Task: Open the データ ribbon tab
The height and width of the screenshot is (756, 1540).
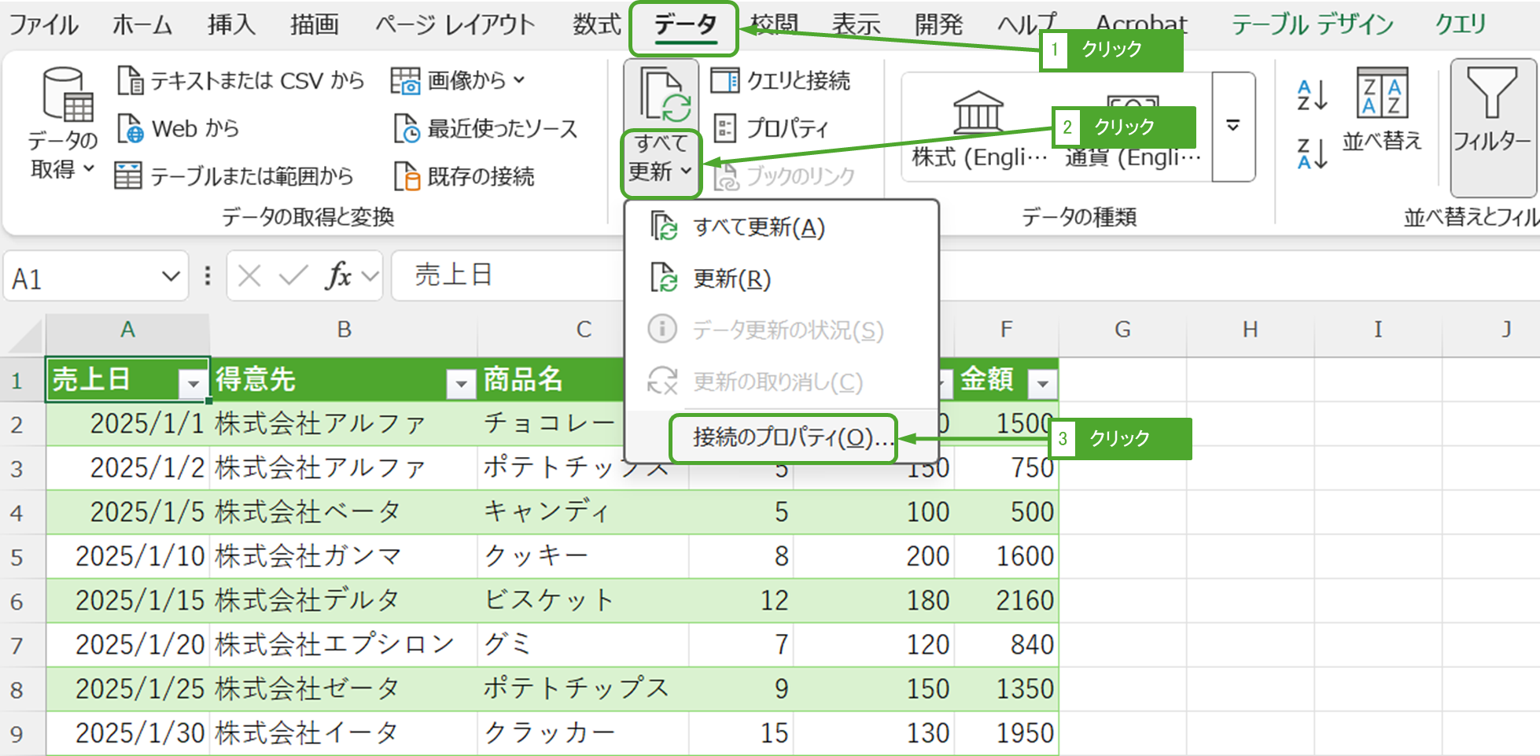Action: (x=684, y=26)
